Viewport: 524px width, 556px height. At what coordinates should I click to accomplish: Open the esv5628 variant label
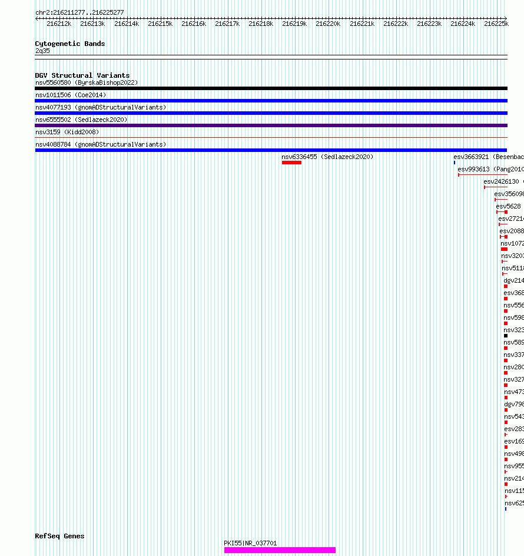point(508,206)
